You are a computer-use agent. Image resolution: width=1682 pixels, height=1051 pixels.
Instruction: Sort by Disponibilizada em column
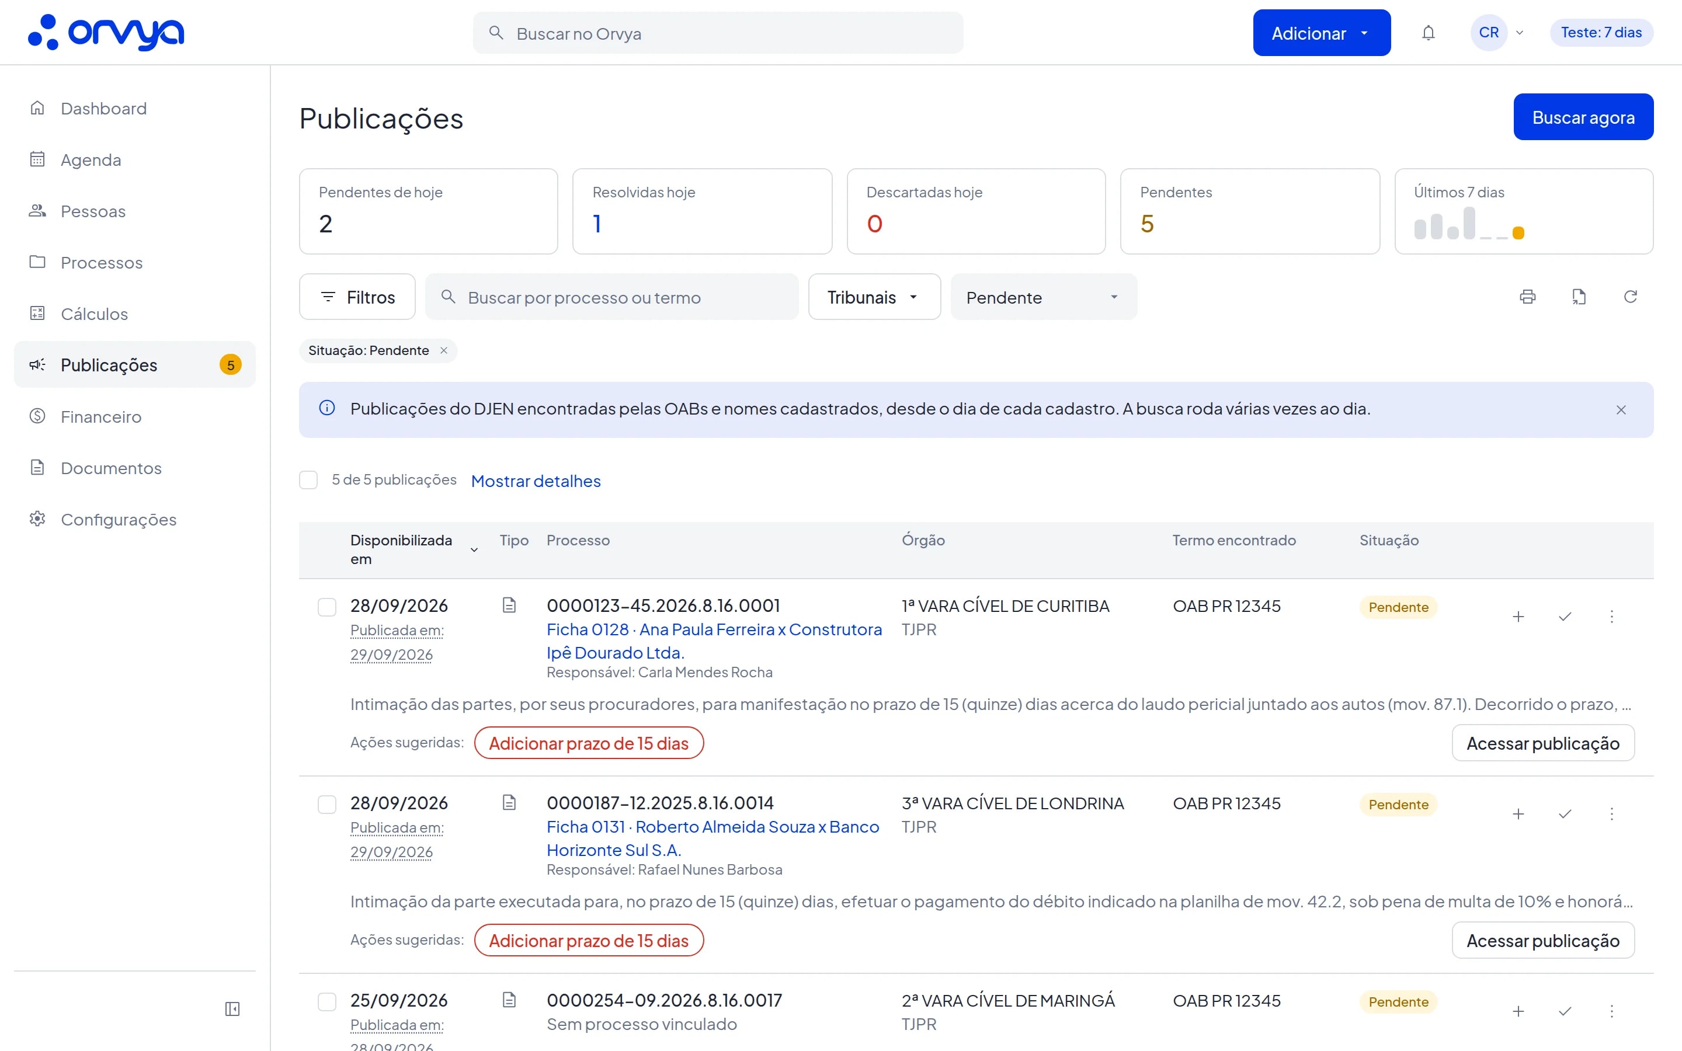[x=413, y=549]
